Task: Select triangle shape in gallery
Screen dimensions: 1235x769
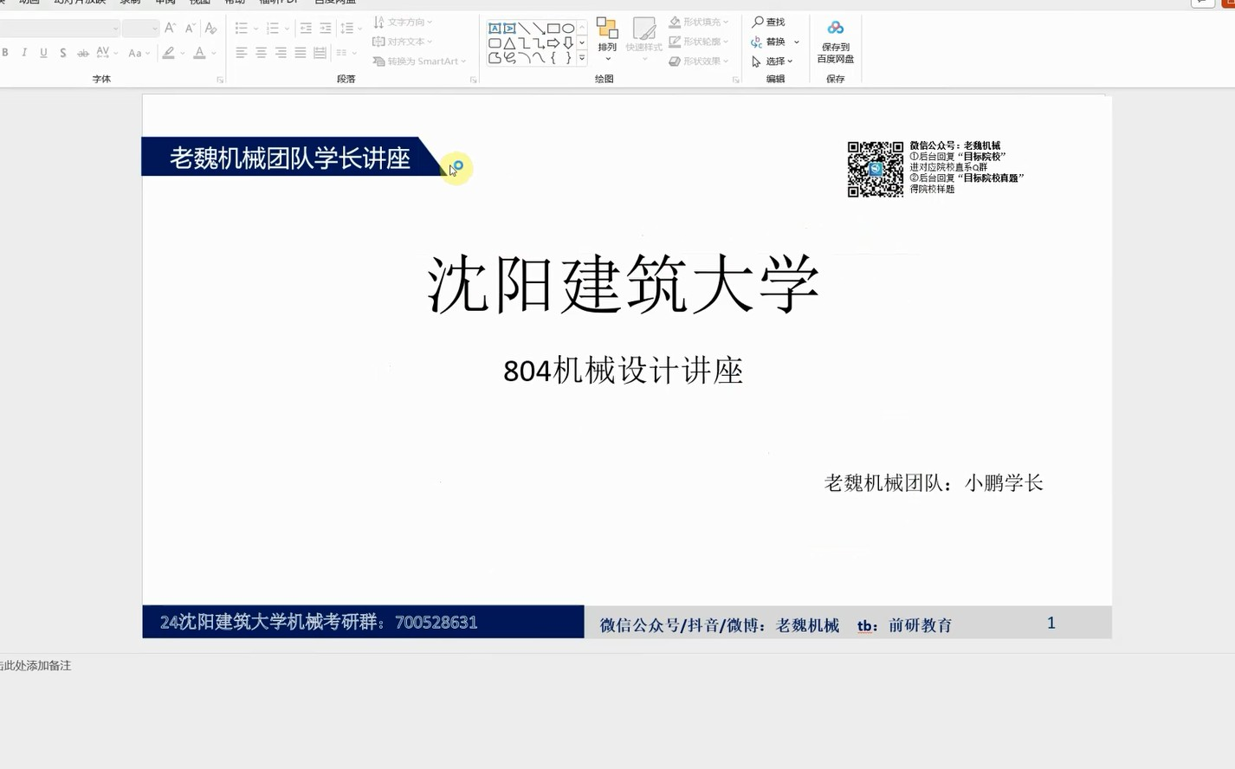Action: click(509, 43)
